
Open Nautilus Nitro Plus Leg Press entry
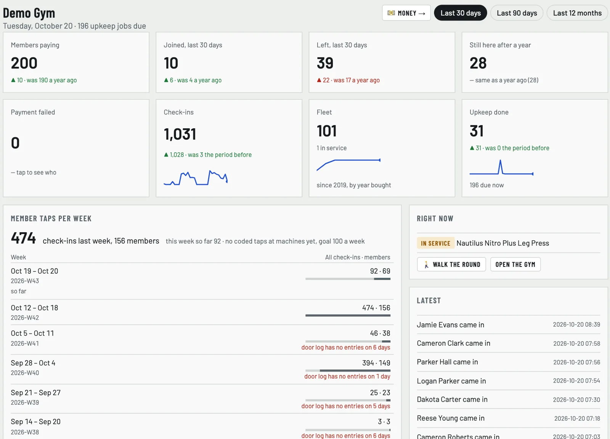(502, 243)
